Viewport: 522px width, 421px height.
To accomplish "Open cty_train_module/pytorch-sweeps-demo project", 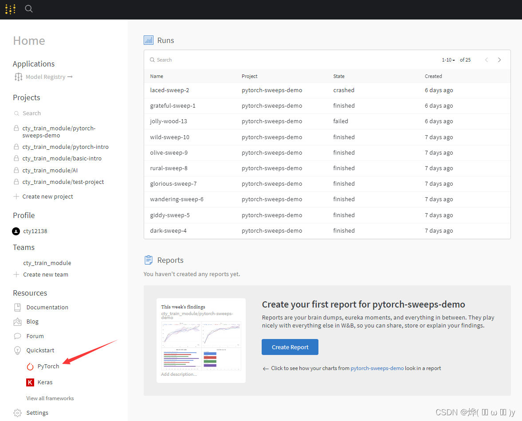I will pos(59,132).
